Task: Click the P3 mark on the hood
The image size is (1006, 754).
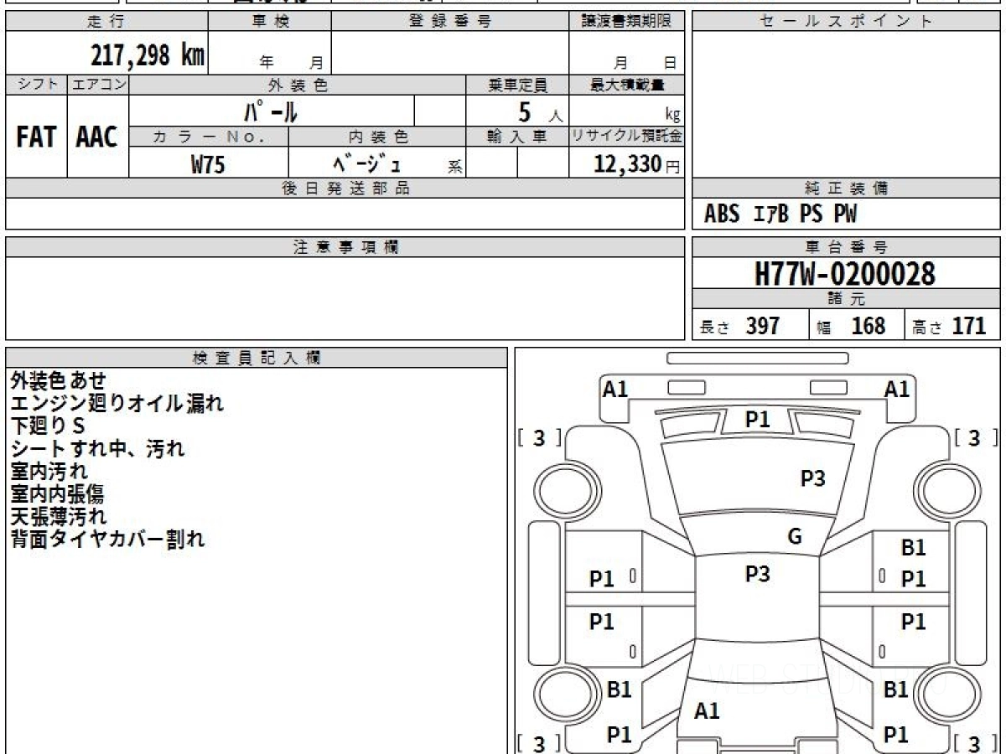Action: tap(812, 478)
